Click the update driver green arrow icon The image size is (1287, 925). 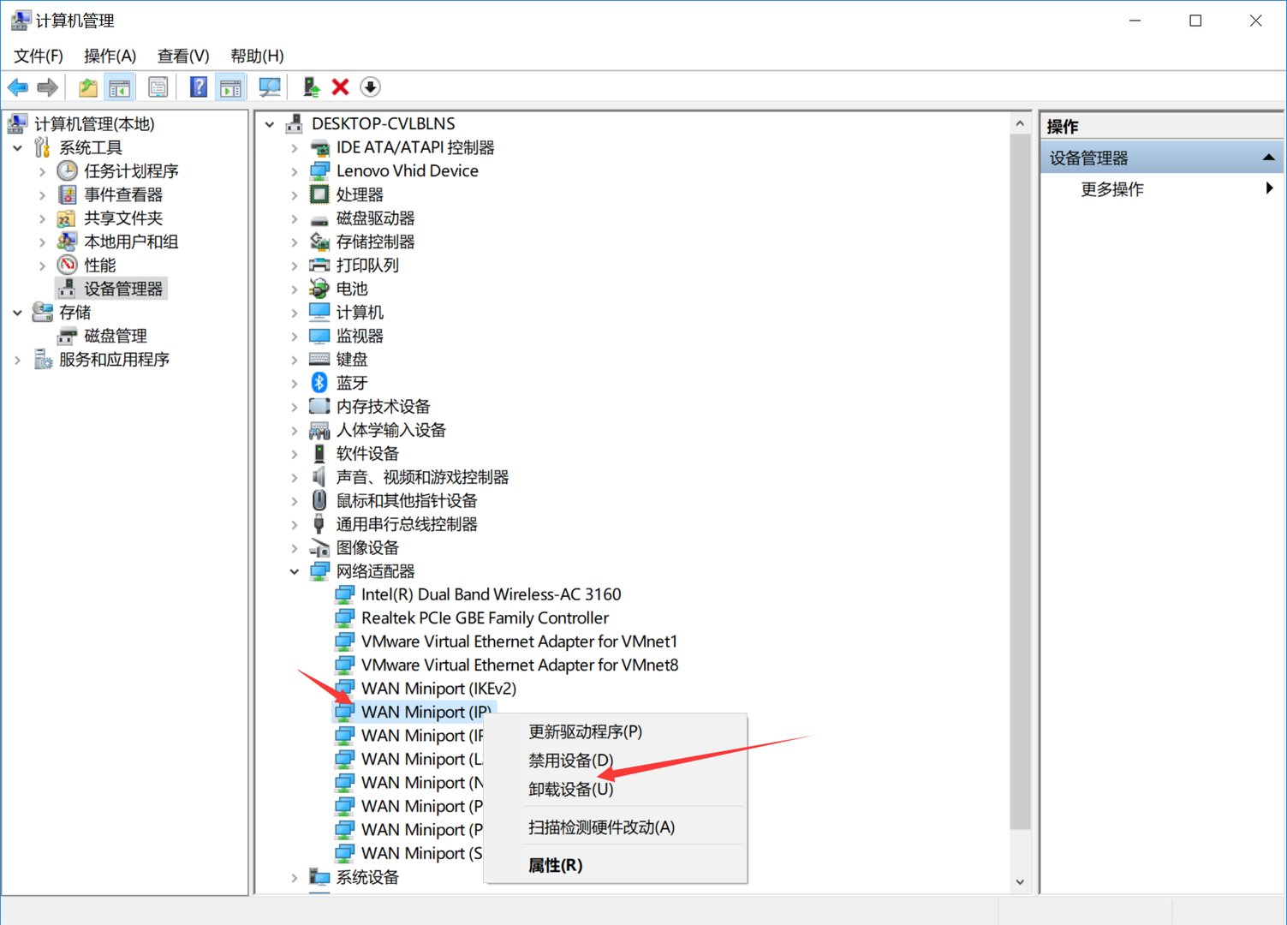click(312, 87)
